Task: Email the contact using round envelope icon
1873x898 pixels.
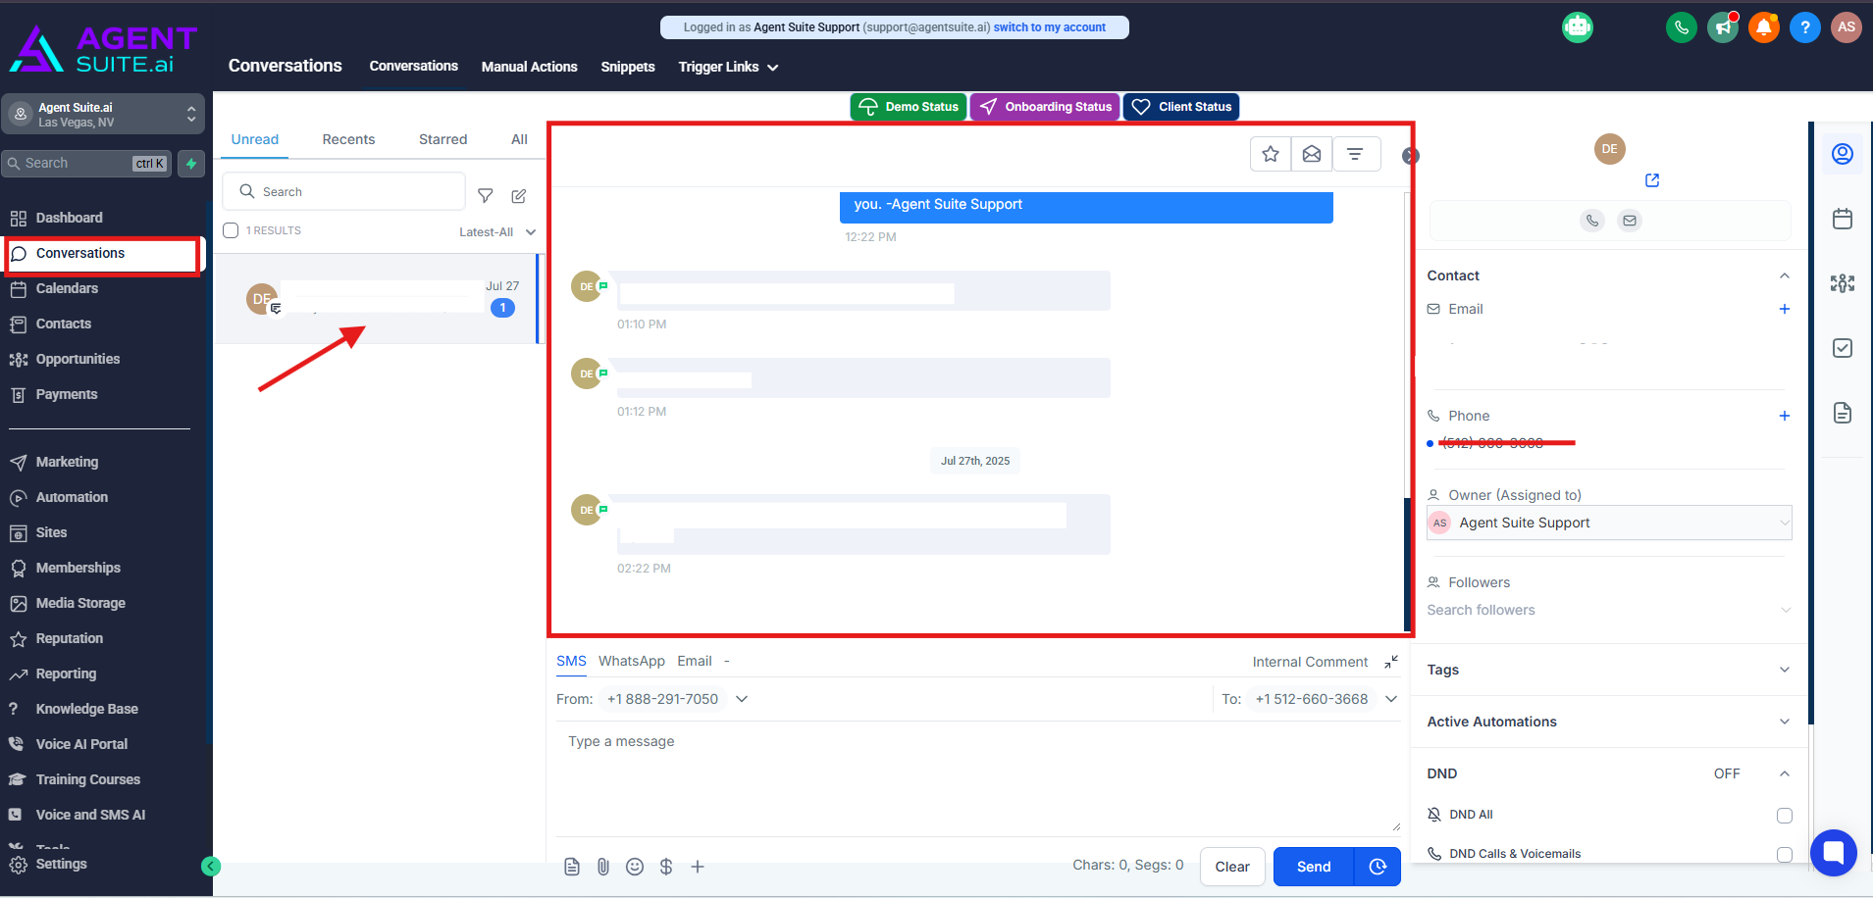Action: [1630, 221]
